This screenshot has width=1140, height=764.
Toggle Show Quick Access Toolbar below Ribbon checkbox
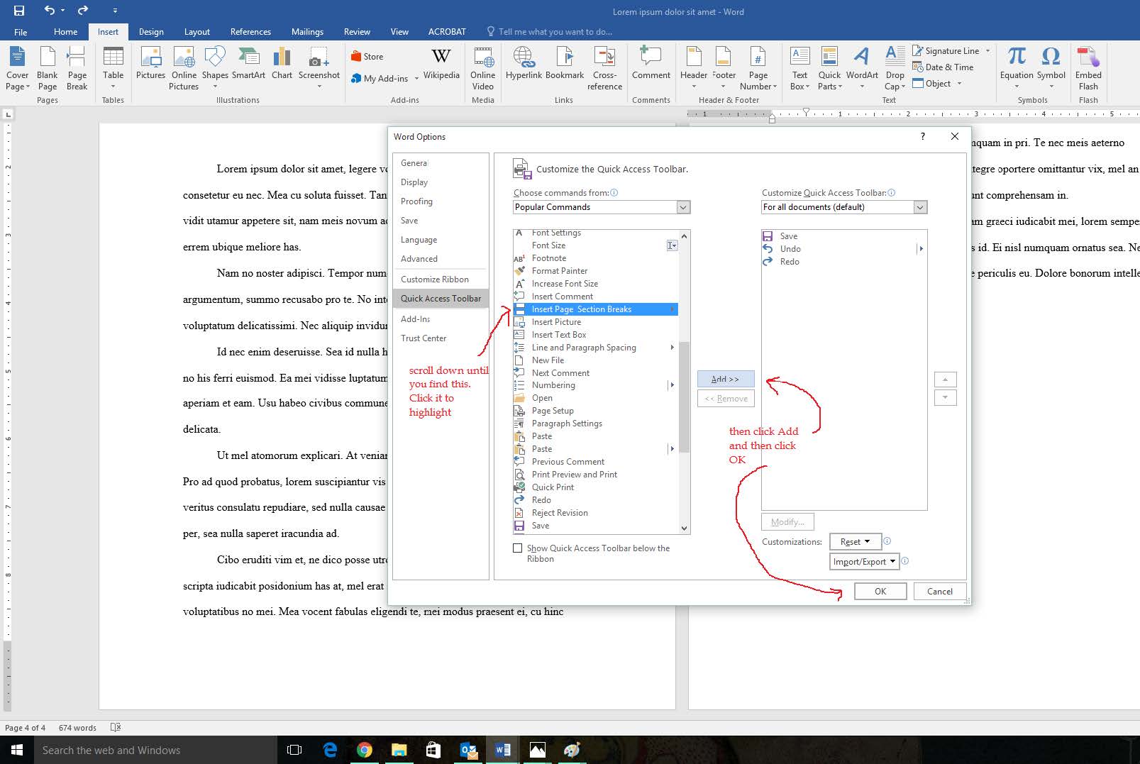[517, 548]
